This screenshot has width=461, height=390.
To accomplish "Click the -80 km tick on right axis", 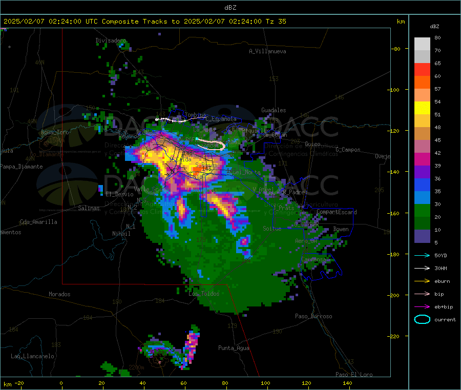I will click(396, 49).
